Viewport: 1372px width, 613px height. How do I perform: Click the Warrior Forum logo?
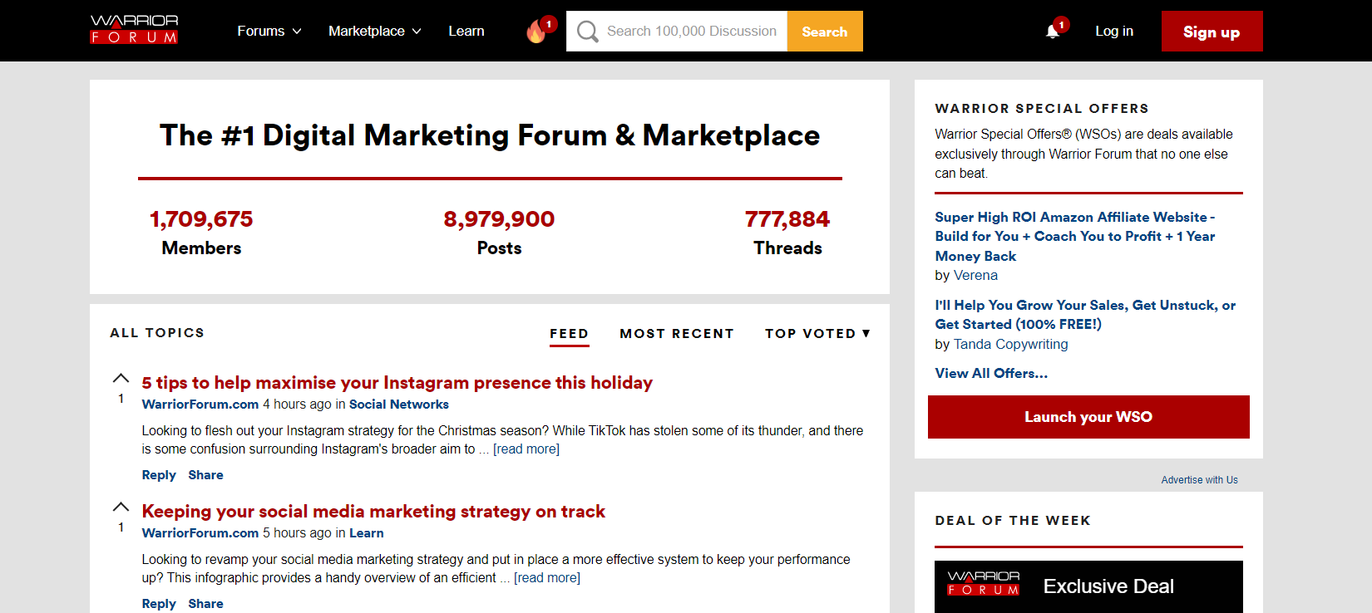coord(134,29)
